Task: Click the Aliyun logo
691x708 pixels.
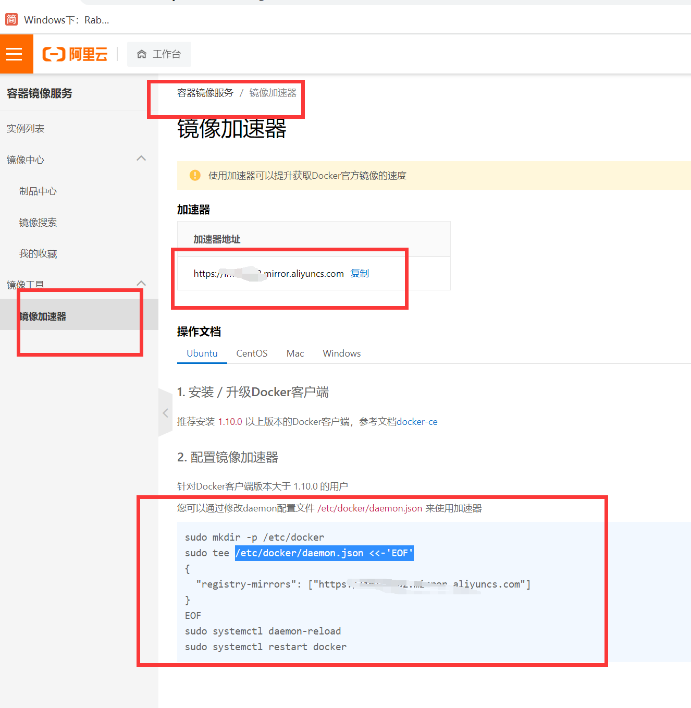Action: [x=75, y=54]
